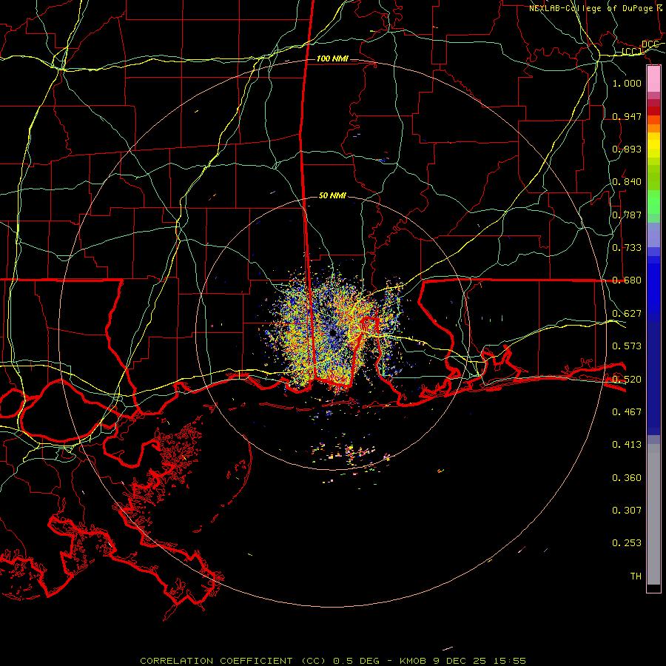Select the 0.253 legend value
The height and width of the screenshot is (666, 666).
627,543
